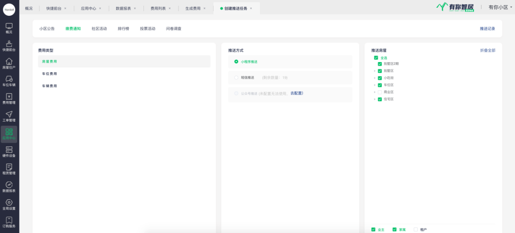The image size is (515, 233).
Task: Open 数据报表 chart icon in sidebar
Action: coord(9,185)
